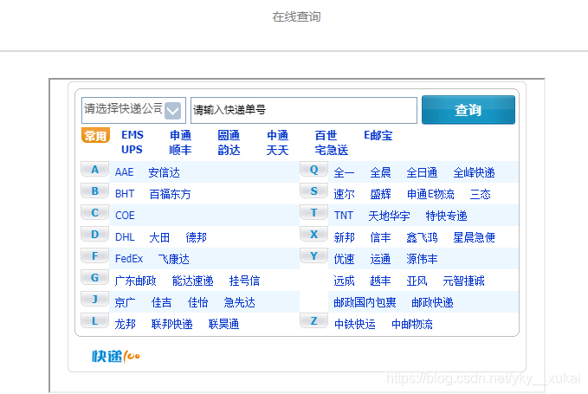Viewport: 588px width, 394px height.
Task: Click the letter F index button
Action: coord(95,256)
